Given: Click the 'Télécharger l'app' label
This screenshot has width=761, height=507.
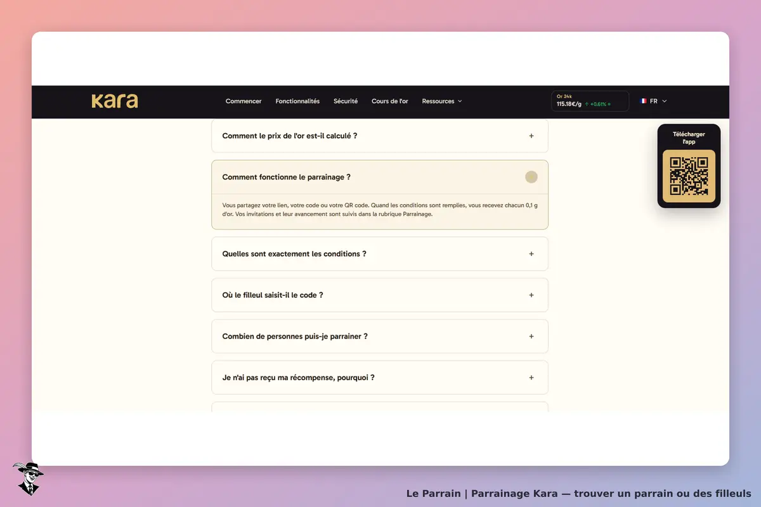Looking at the screenshot, I should pos(689,138).
